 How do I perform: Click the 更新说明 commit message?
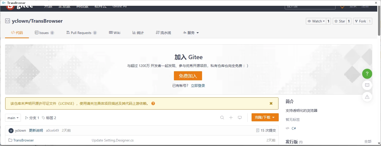[x=36, y=130]
